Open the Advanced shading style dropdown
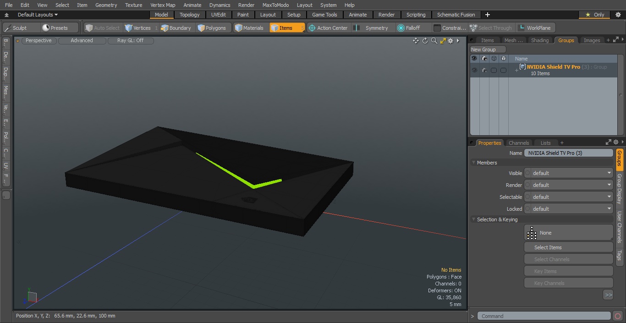This screenshot has height=323, width=626. pos(82,41)
